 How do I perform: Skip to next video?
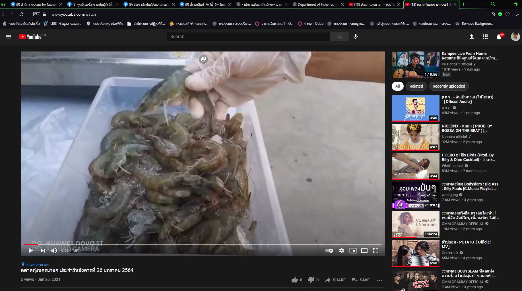(43, 251)
